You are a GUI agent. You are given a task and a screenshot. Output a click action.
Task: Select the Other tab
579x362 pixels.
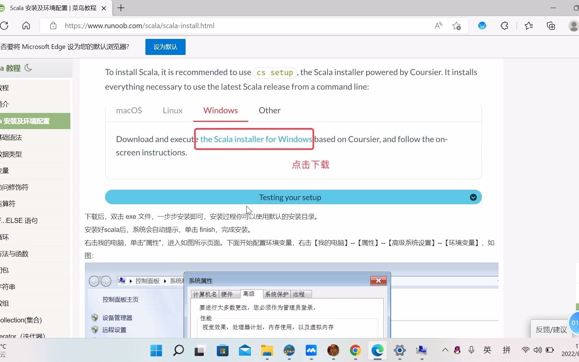(269, 110)
